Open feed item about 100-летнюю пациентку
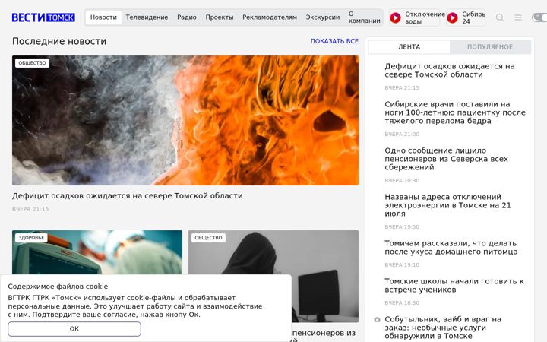Screen dimensions: 547x342 455,112
